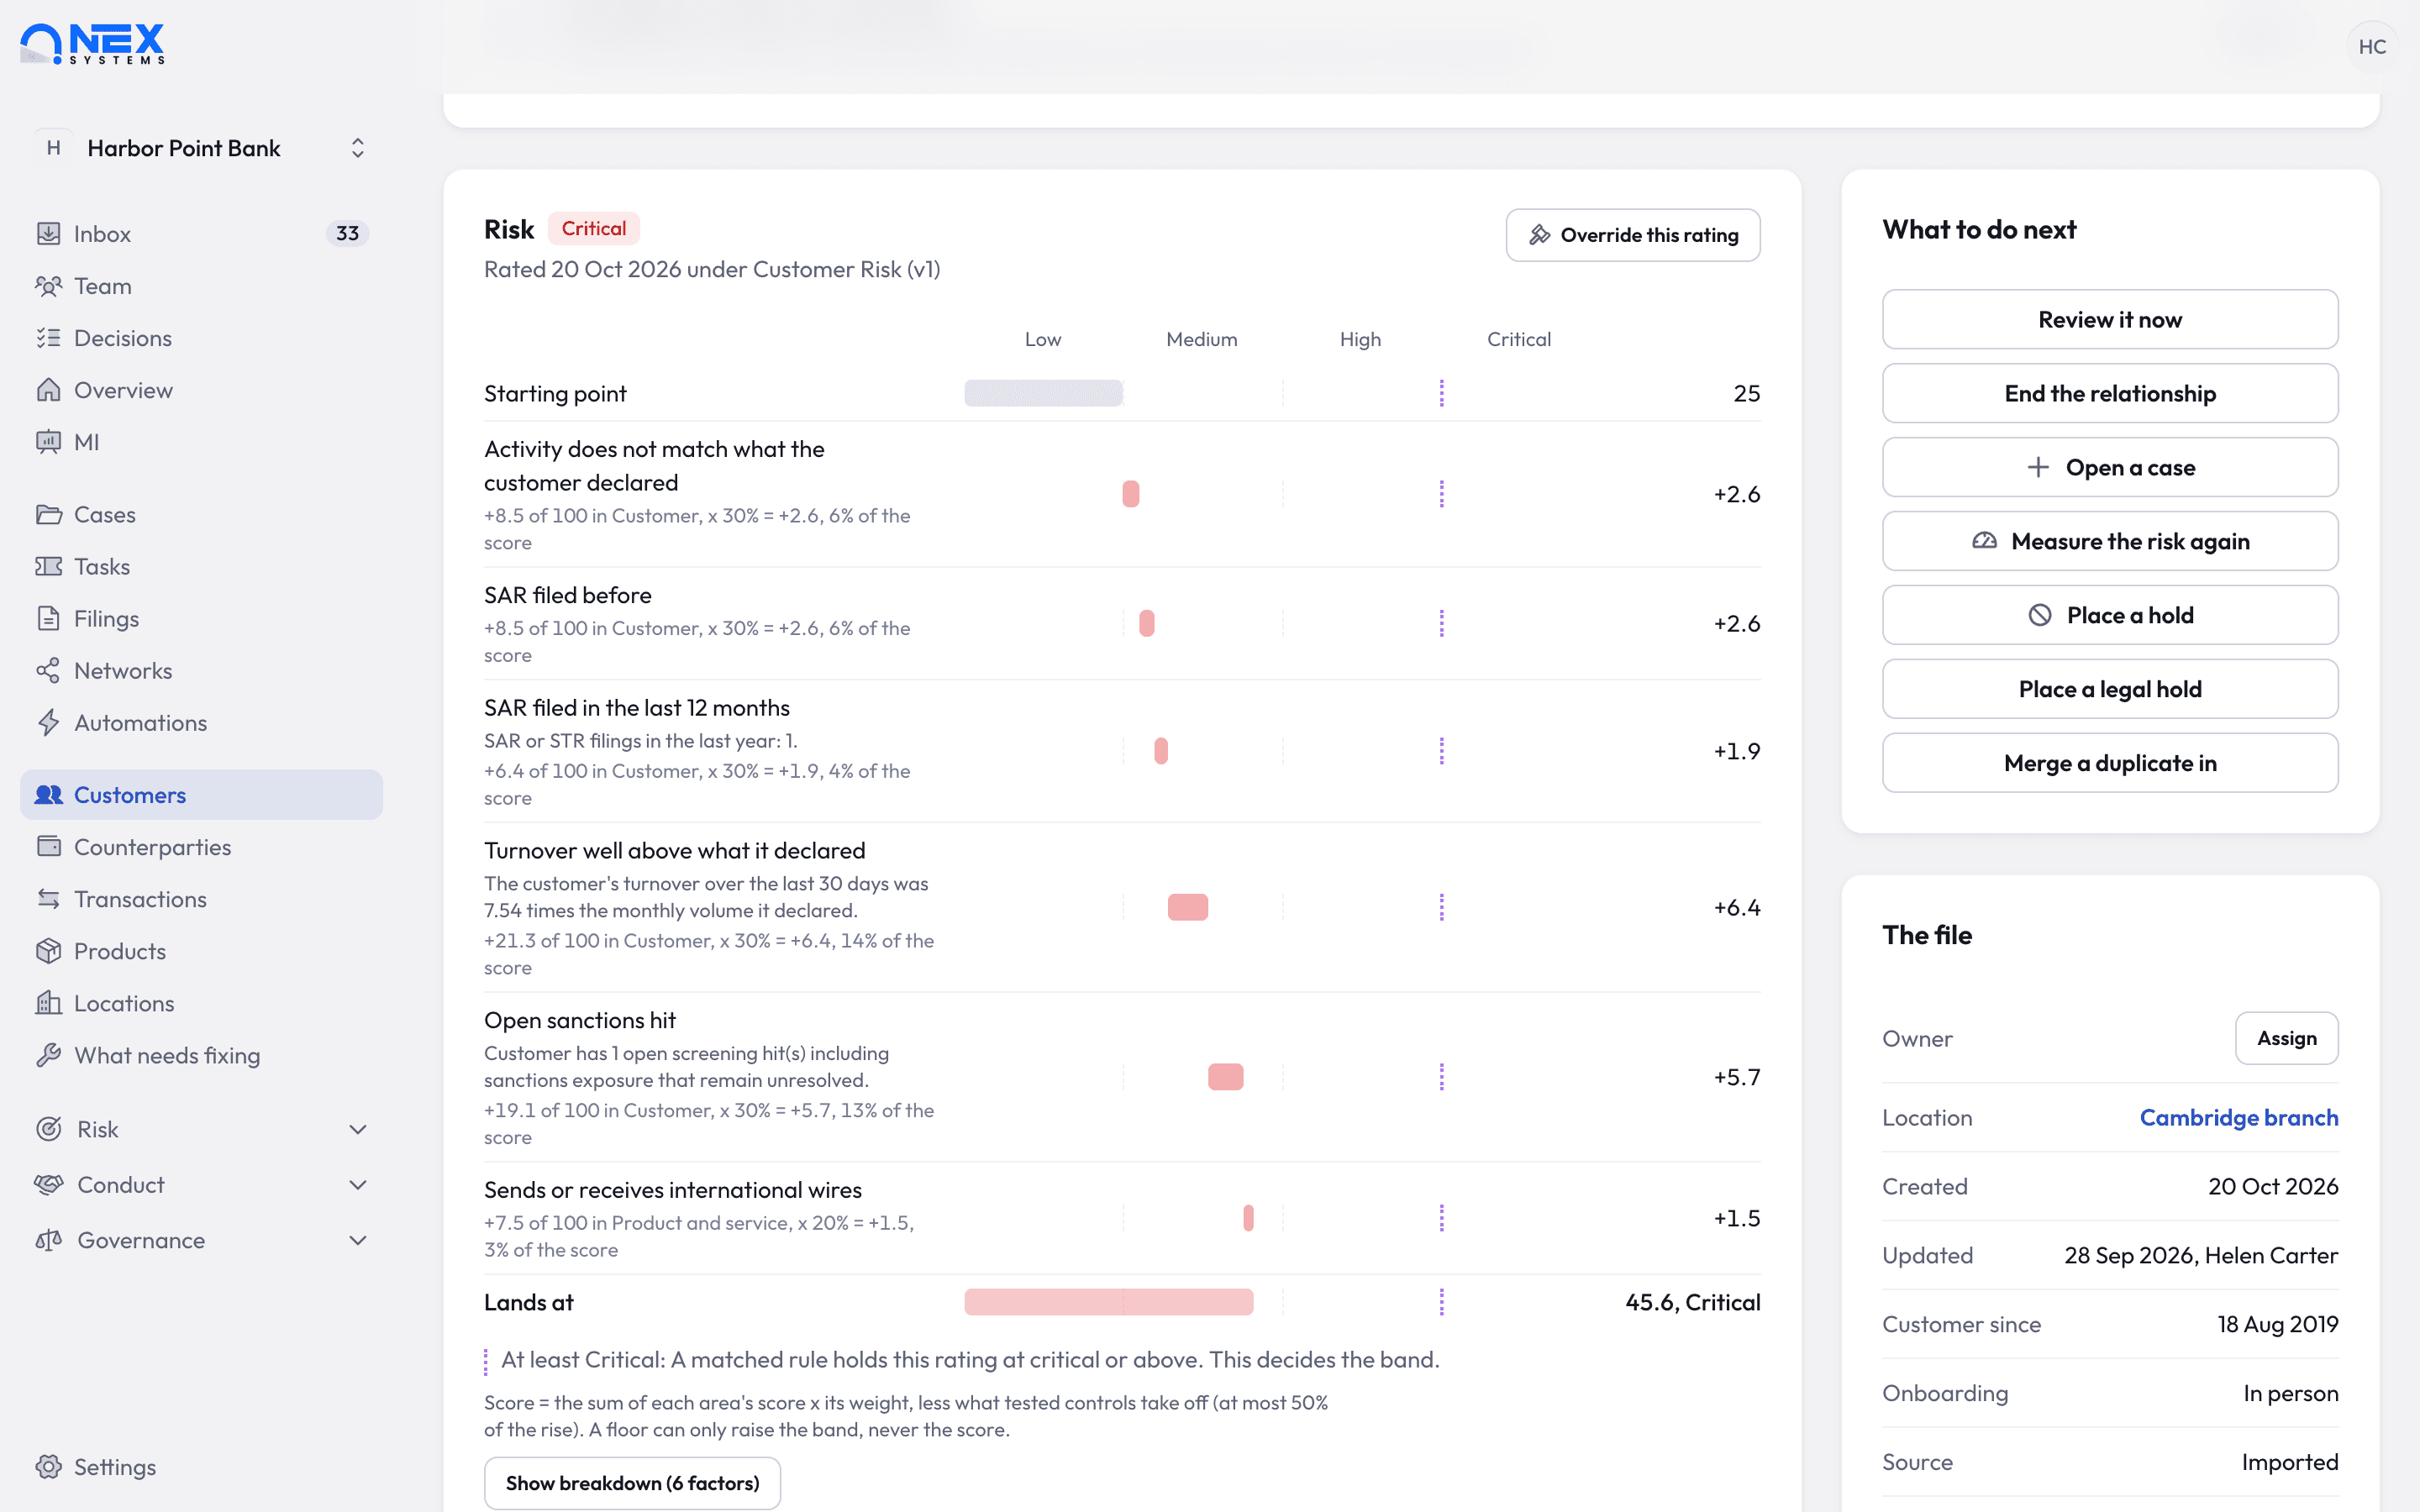Click the Transactions arrows icon
Image resolution: width=2420 pixels, height=1512 pixels.
[x=48, y=899]
